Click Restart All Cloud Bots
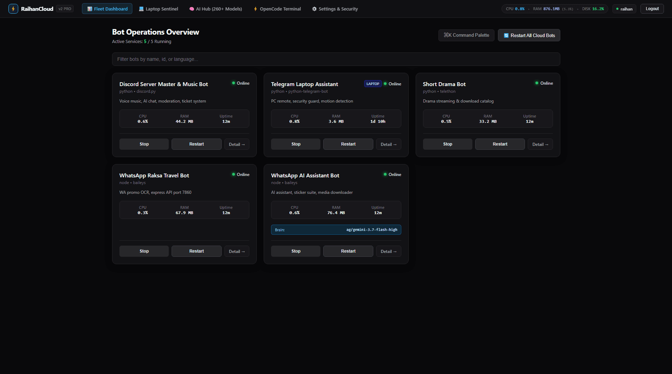The height and width of the screenshot is (374, 672). click(529, 35)
